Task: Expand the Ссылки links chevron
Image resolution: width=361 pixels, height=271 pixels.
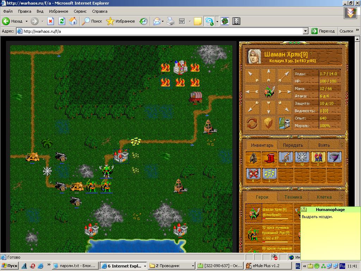Action: click(x=357, y=30)
